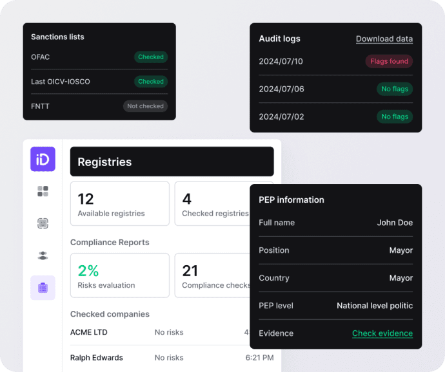
Task: Click the Flags found badge
Action: tap(389, 61)
